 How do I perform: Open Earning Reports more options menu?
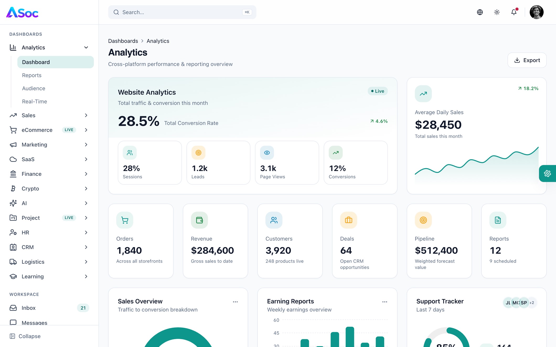click(x=384, y=302)
